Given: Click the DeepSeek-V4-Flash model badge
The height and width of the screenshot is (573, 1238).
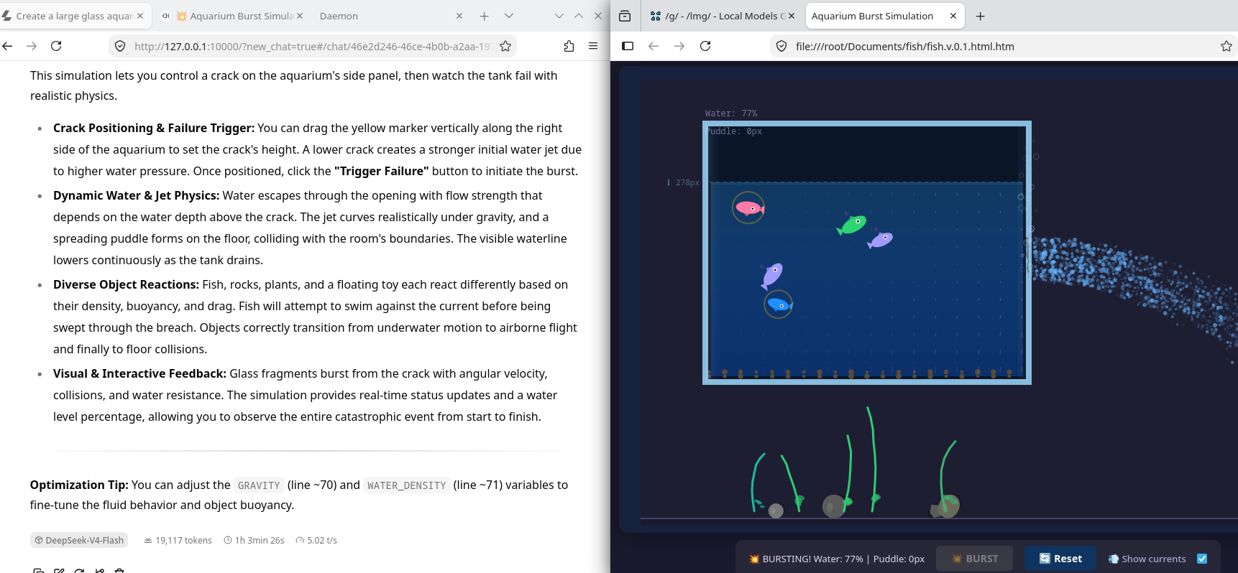Looking at the screenshot, I should (79, 540).
